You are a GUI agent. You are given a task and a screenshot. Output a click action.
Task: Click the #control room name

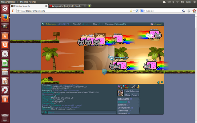click(158, 24)
